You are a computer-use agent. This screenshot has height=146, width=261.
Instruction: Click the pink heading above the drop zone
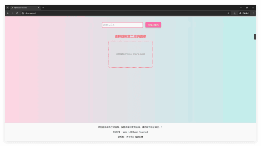130,36
